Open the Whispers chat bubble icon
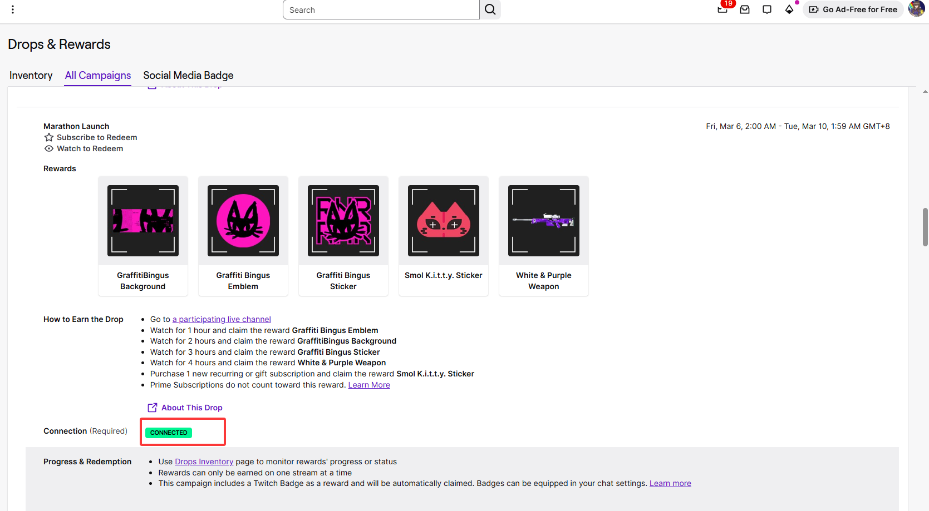 pyautogui.click(x=767, y=9)
